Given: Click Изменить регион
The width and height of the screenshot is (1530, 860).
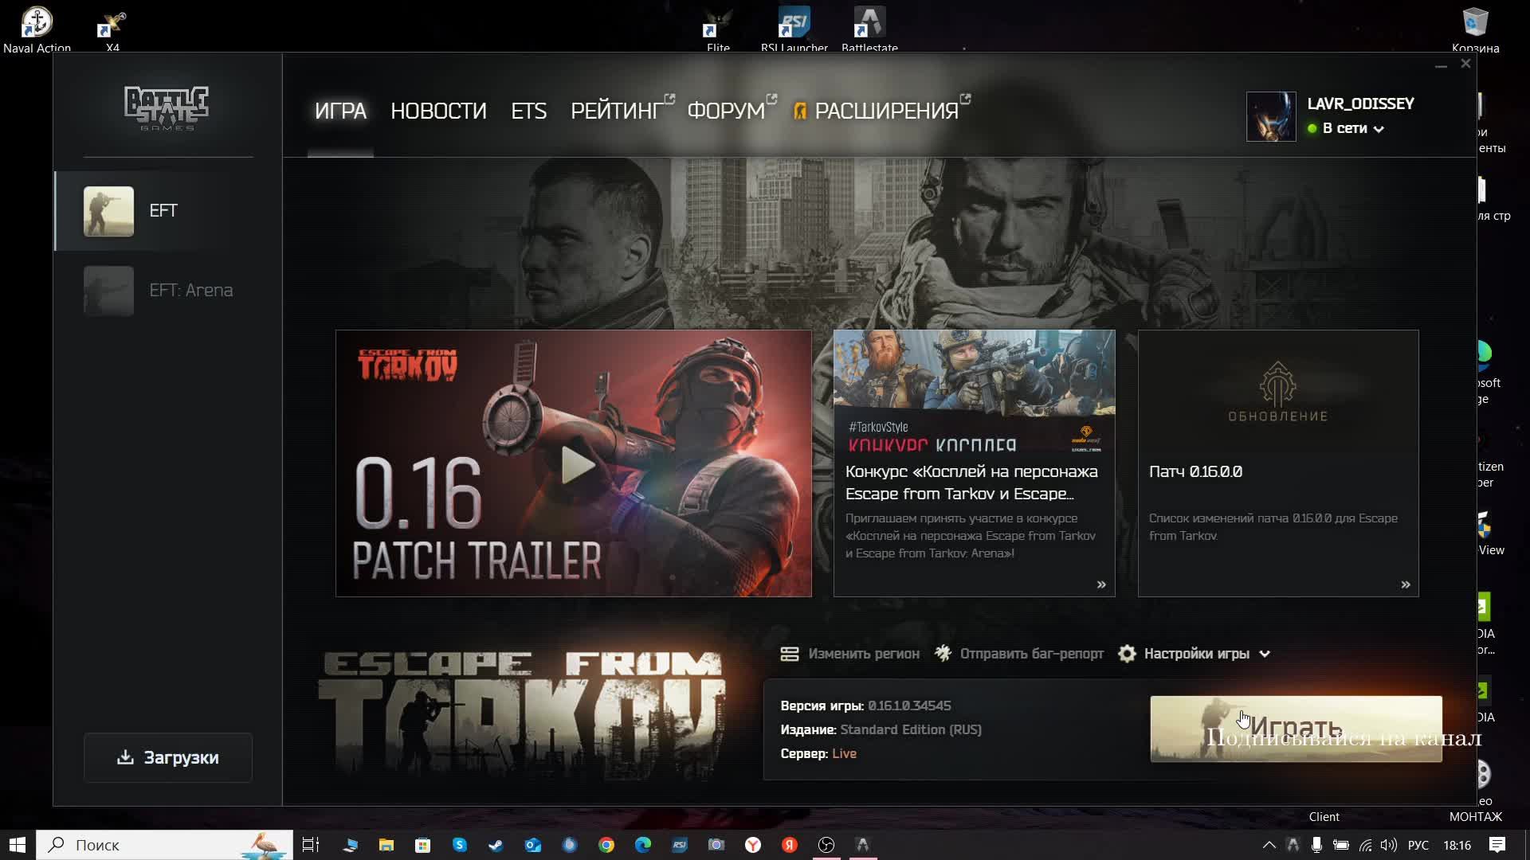Looking at the screenshot, I should pyautogui.click(x=849, y=654).
